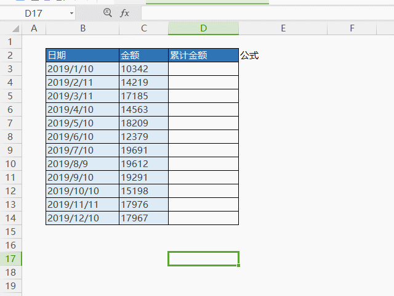Select the amount cell 19691

coord(143,150)
